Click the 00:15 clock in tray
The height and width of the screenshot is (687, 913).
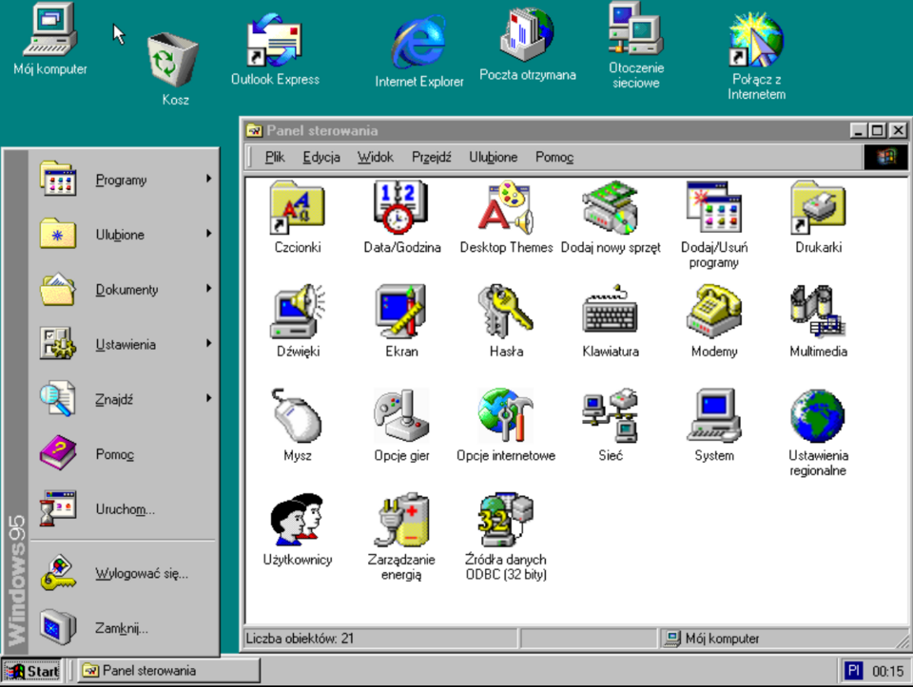click(887, 671)
